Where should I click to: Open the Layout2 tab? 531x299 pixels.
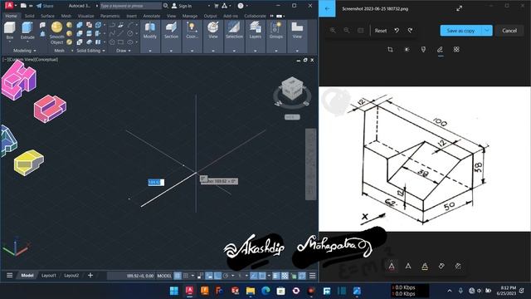[71, 276]
